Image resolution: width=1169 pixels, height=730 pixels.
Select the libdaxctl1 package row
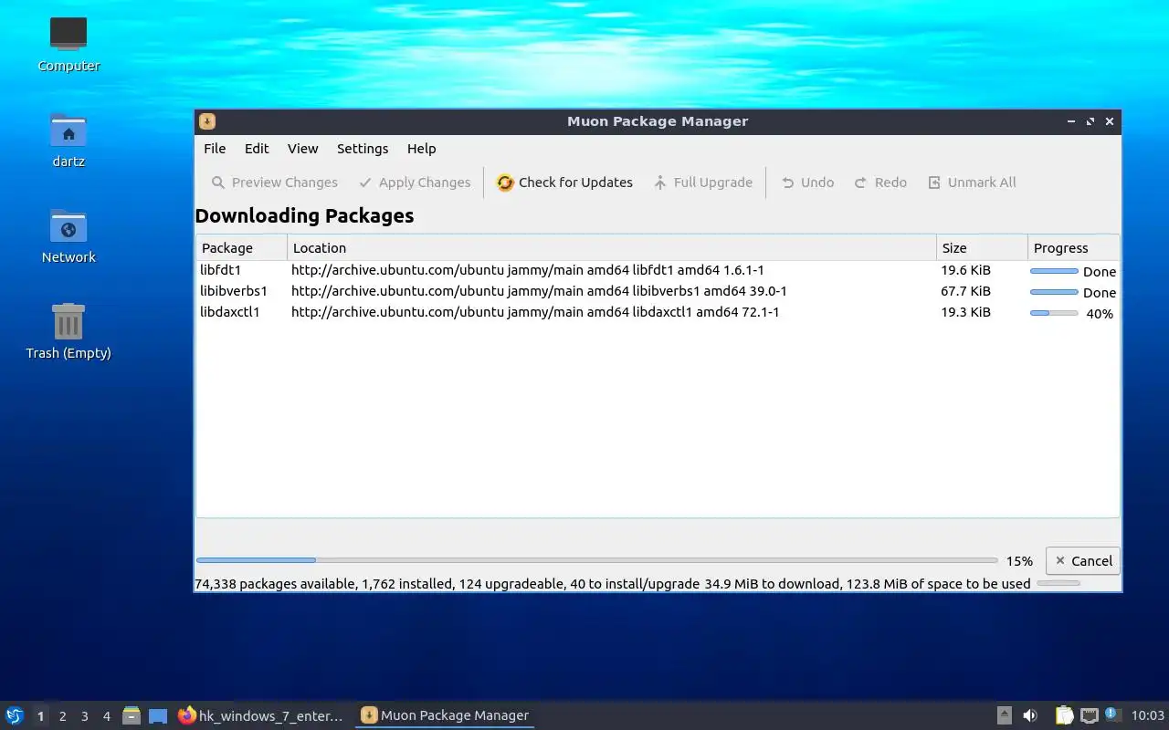click(x=658, y=313)
